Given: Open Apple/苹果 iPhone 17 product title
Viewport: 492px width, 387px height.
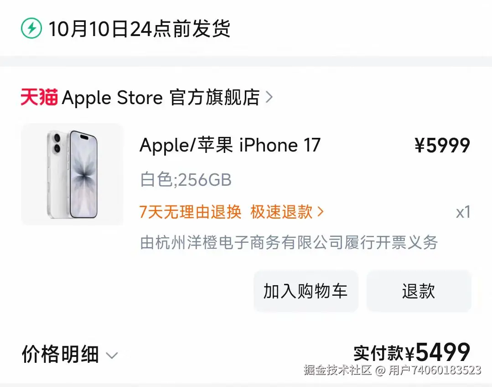Looking at the screenshot, I should [x=230, y=145].
